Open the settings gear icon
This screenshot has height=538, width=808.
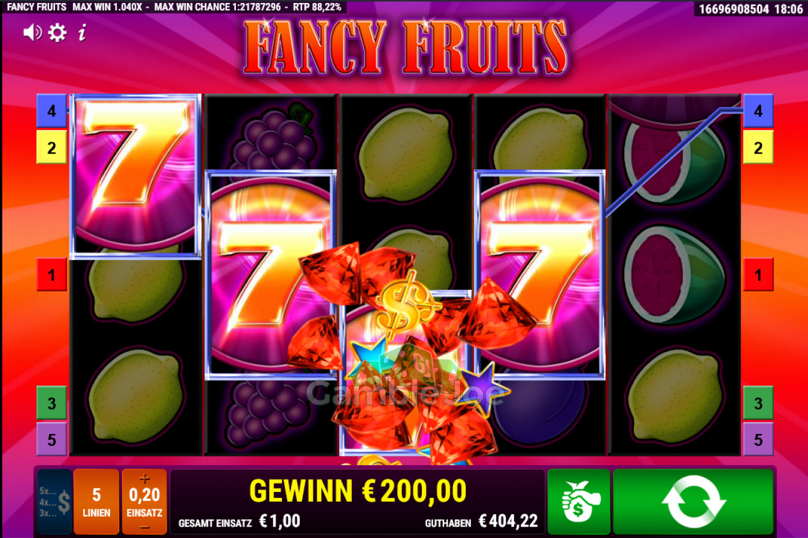pos(57,32)
